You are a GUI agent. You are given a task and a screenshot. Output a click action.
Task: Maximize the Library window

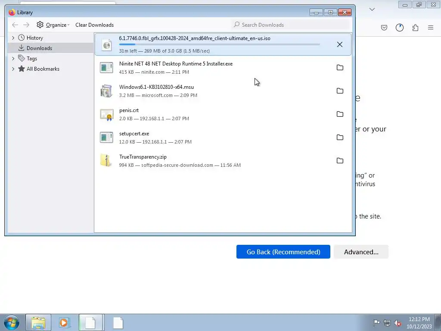(330, 12)
